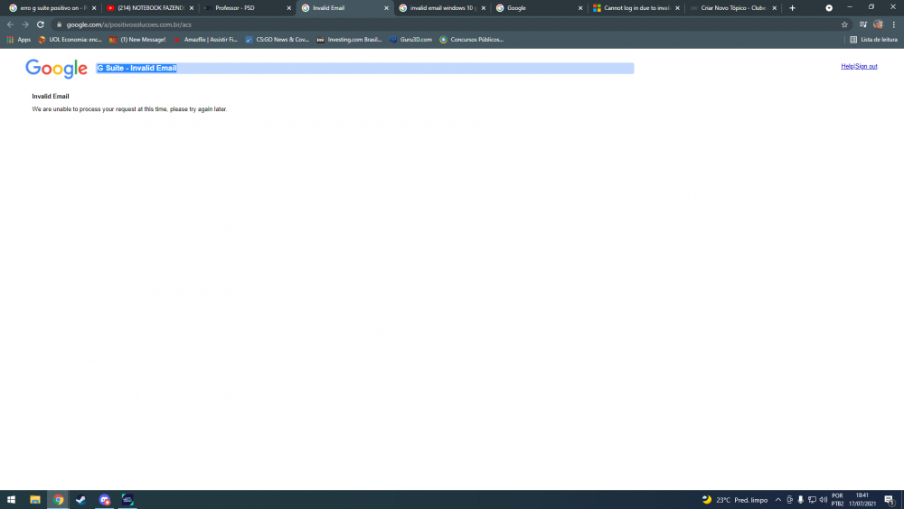This screenshot has height=509, width=904.
Task: Open Discord from the taskbar
Action: 104,500
